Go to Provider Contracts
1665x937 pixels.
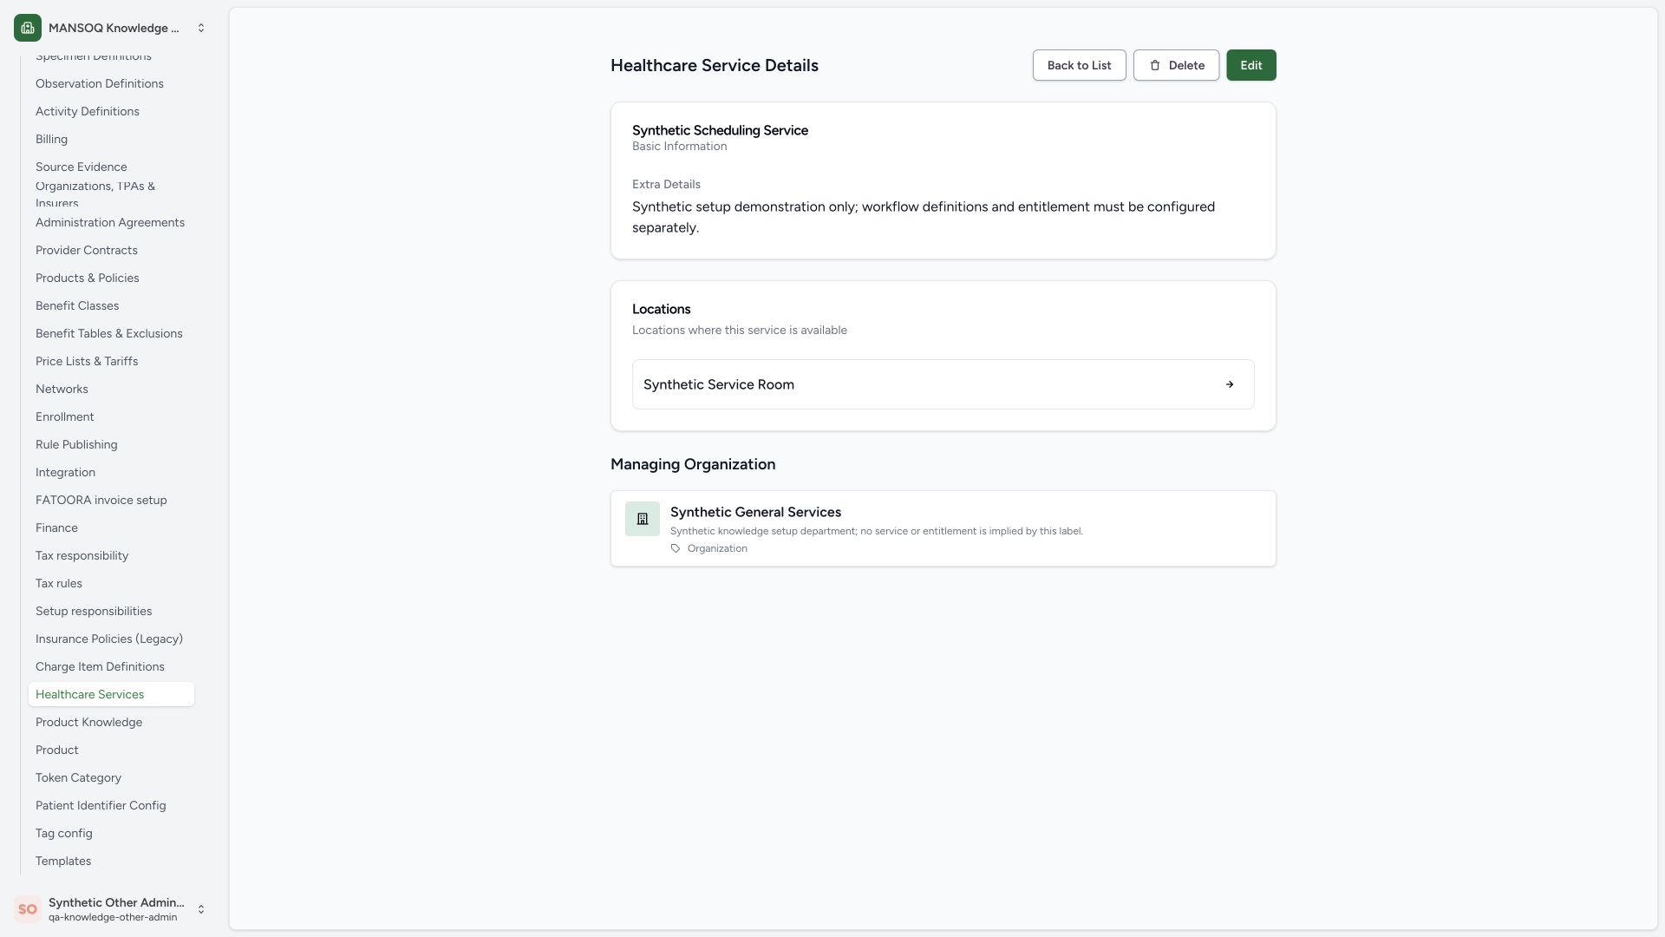pos(111,250)
